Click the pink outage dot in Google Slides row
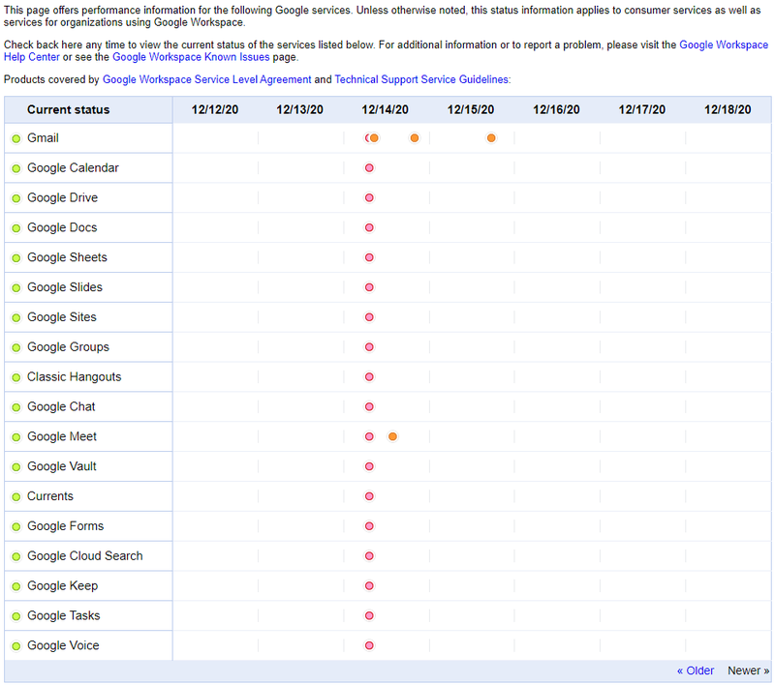 [x=369, y=287]
